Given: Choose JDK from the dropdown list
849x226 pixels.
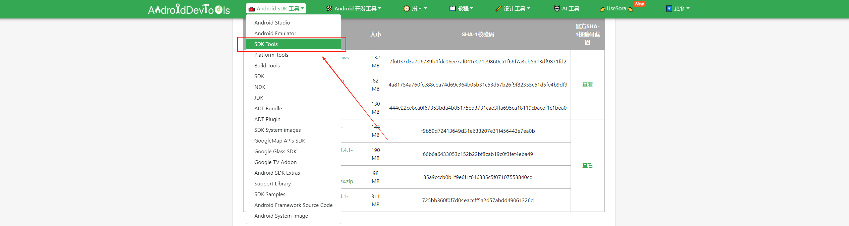Looking at the screenshot, I should click(x=294, y=98).
